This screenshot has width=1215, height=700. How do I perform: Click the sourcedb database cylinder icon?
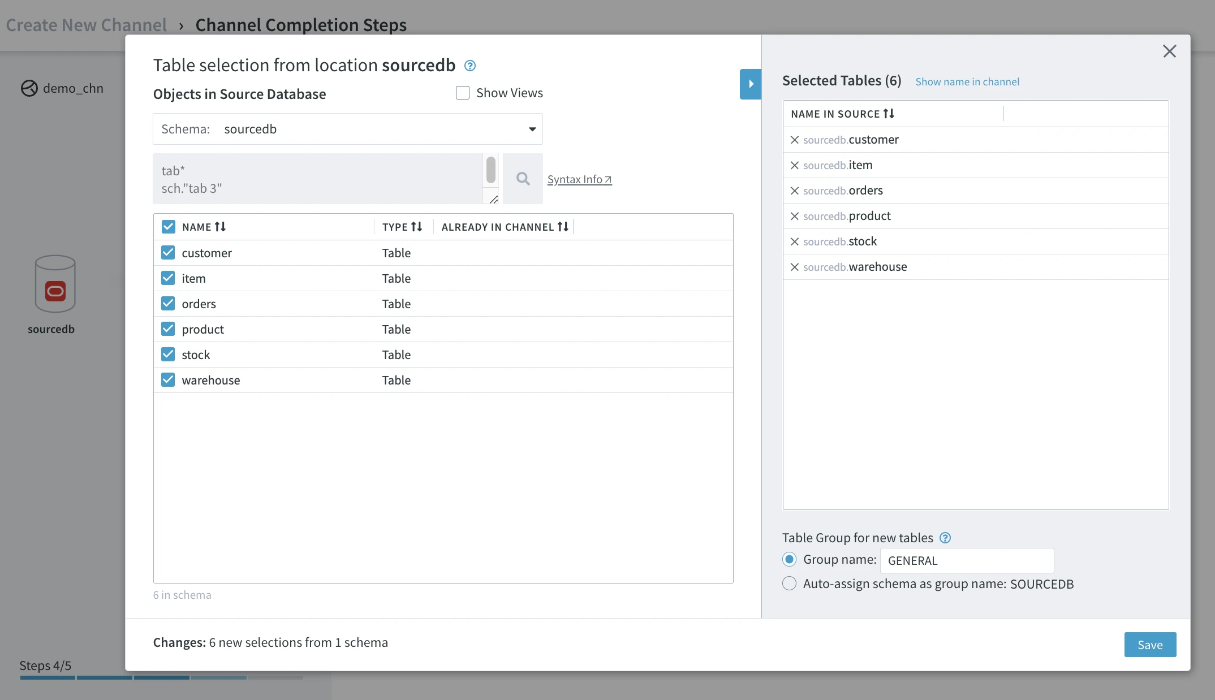tap(55, 284)
